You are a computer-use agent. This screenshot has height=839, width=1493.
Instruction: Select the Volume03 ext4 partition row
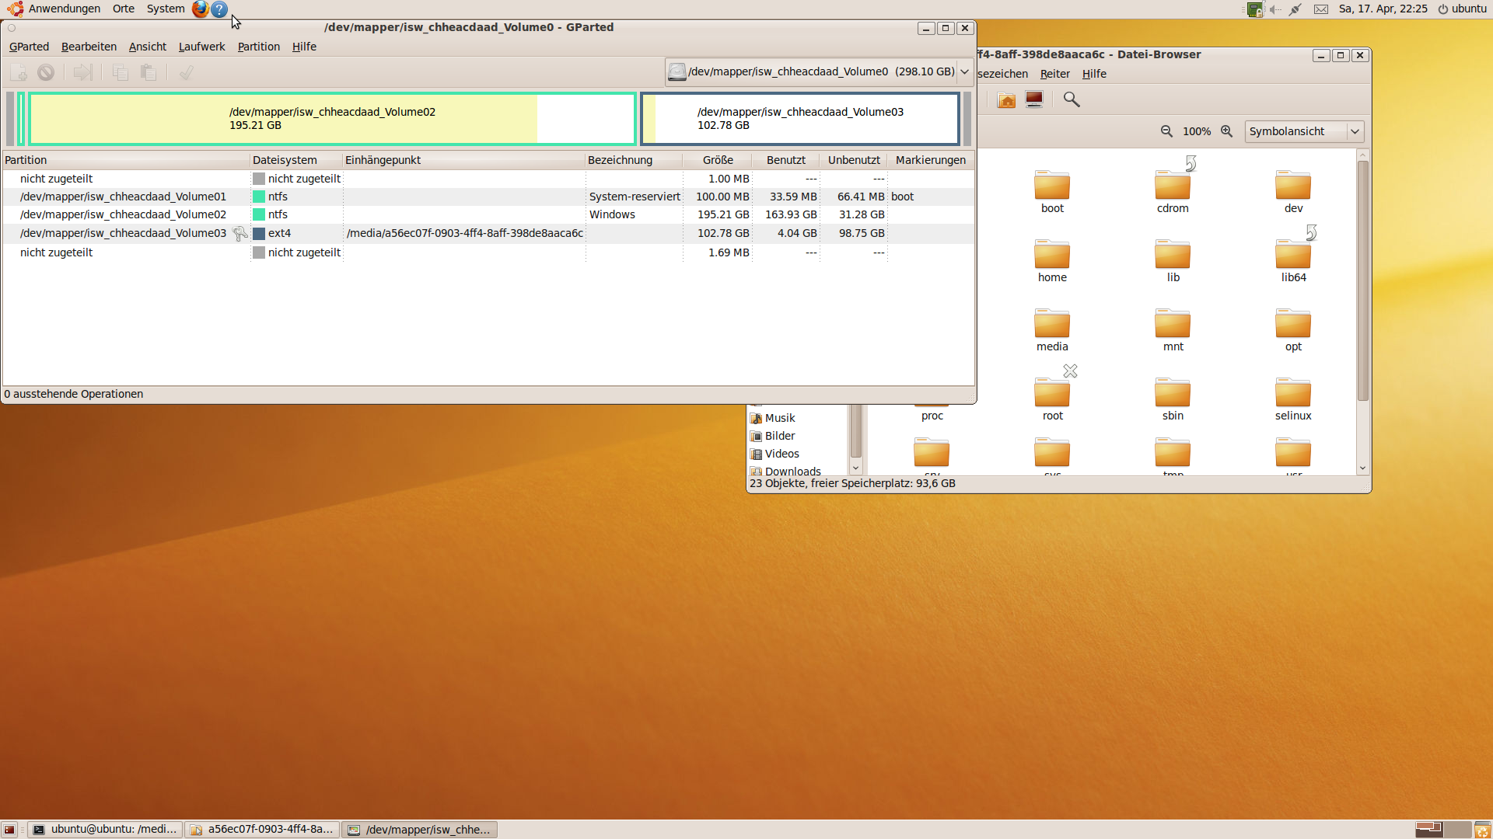(123, 233)
